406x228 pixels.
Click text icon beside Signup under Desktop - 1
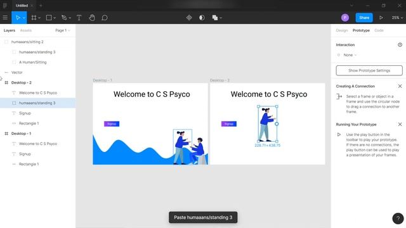[14, 154]
